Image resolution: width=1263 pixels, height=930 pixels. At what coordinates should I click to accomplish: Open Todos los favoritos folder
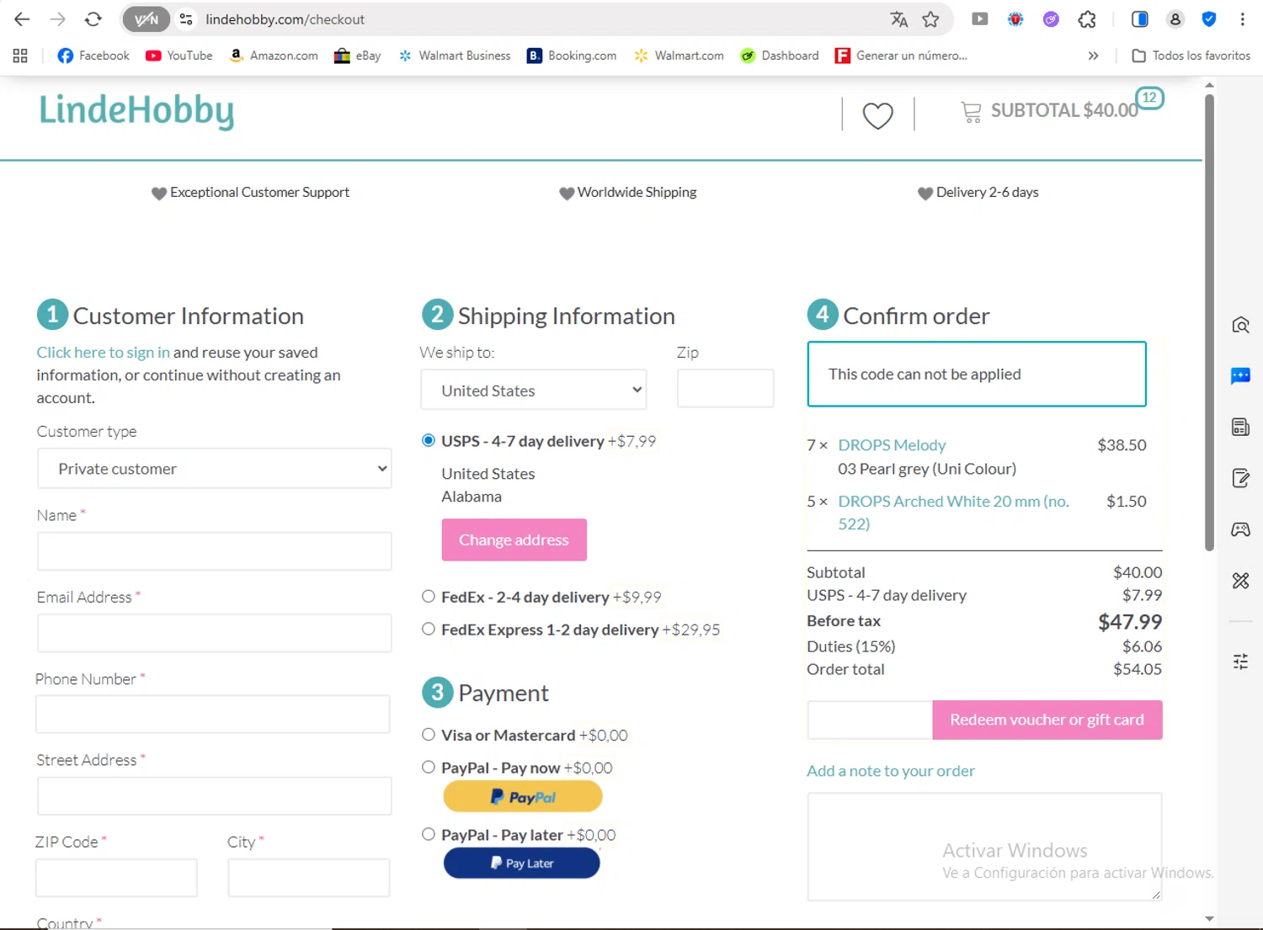tap(1191, 56)
